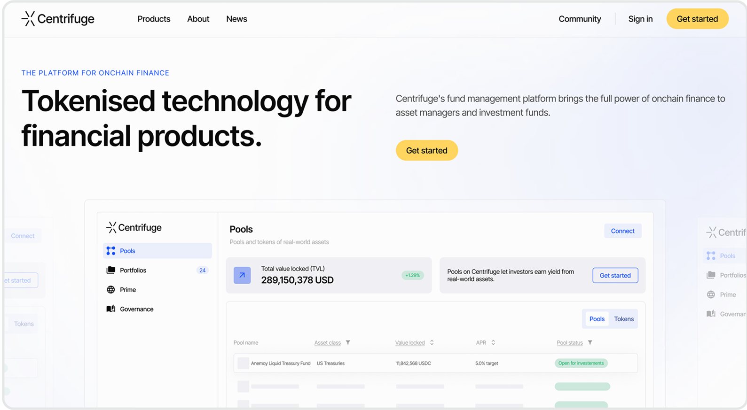The image size is (747, 410).
Task: Click the faded Governance icon in the right preview panel
Action: pyautogui.click(x=711, y=314)
